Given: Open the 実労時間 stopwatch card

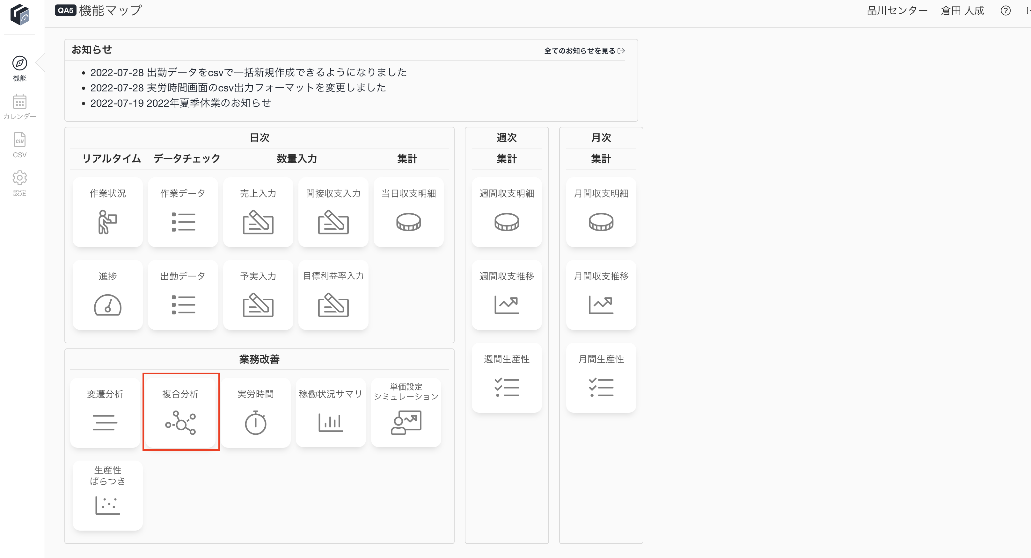Looking at the screenshot, I should (256, 412).
